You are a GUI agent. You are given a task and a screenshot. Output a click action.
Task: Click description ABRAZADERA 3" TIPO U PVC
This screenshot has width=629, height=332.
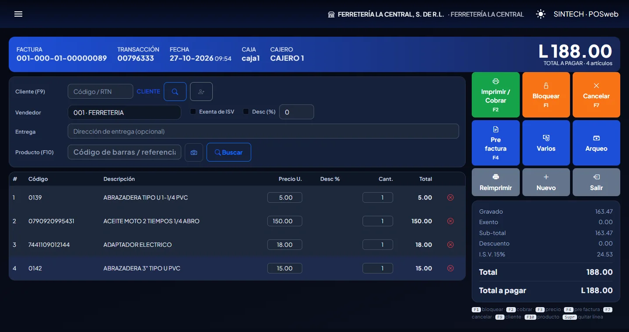click(142, 268)
